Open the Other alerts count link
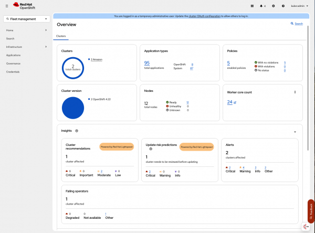This screenshot has width=315, height=233. [x=265, y=167]
